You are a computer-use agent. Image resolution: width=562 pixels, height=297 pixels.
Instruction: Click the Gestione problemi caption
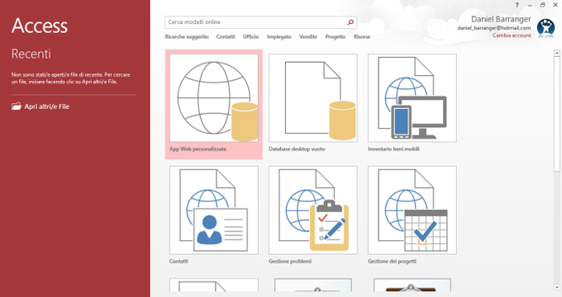(x=290, y=262)
